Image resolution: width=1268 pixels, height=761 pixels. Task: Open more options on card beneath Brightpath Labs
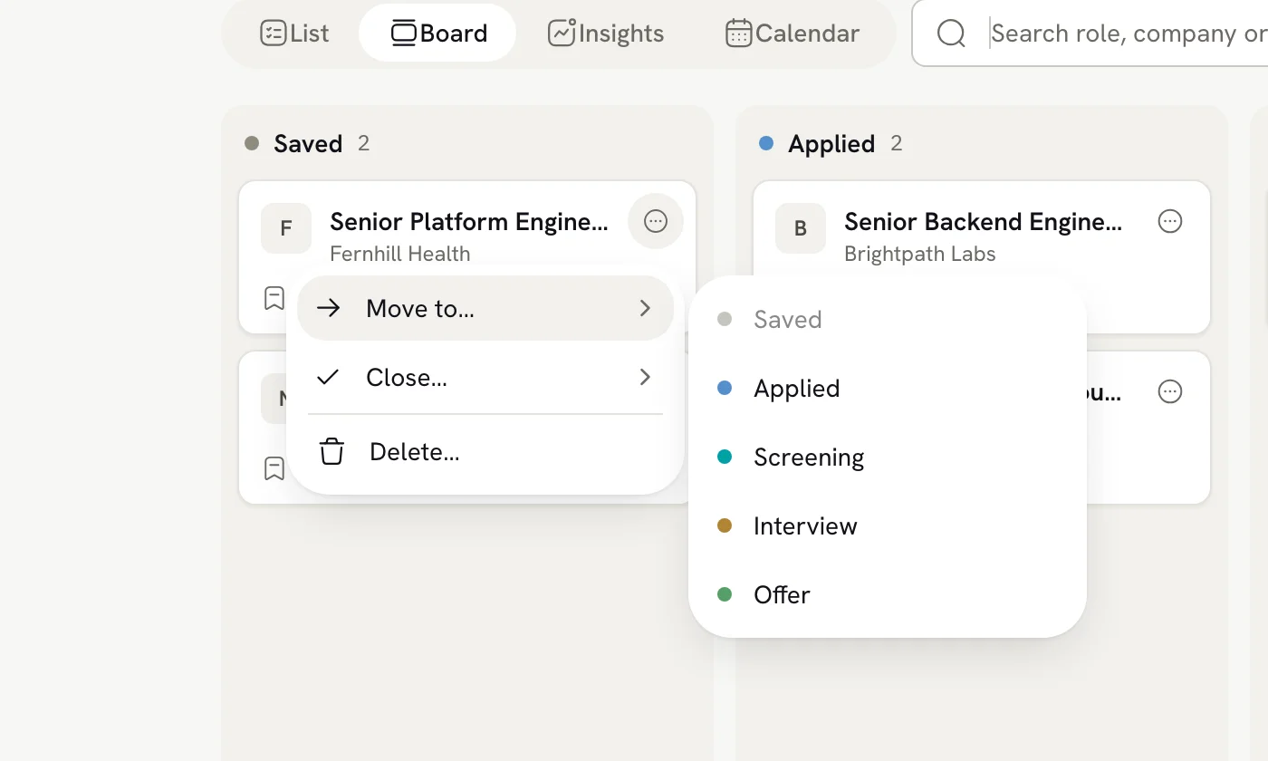(1170, 391)
